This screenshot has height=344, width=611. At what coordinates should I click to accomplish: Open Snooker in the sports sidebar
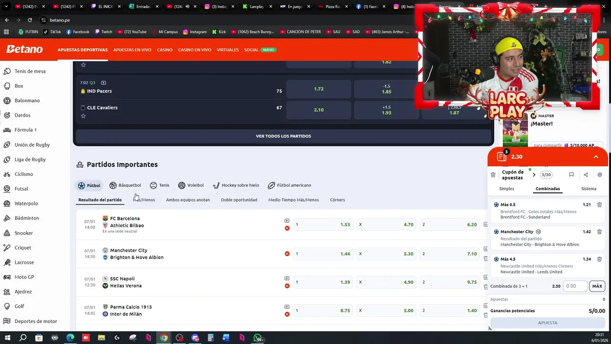(x=24, y=233)
